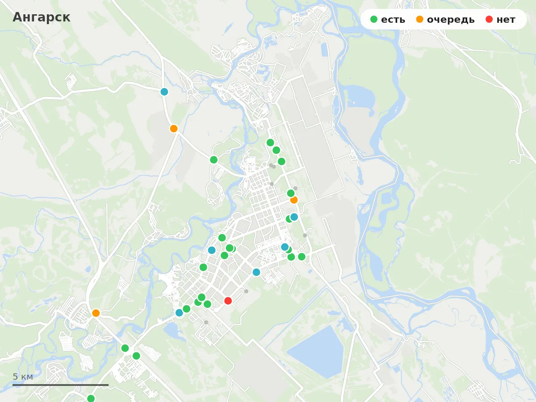Open the easternmost green marker
This screenshot has height=402, width=536.
[x=301, y=256]
